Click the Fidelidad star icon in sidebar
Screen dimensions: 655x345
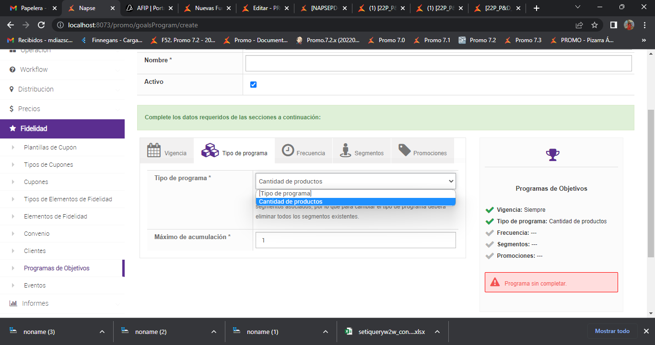click(12, 128)
